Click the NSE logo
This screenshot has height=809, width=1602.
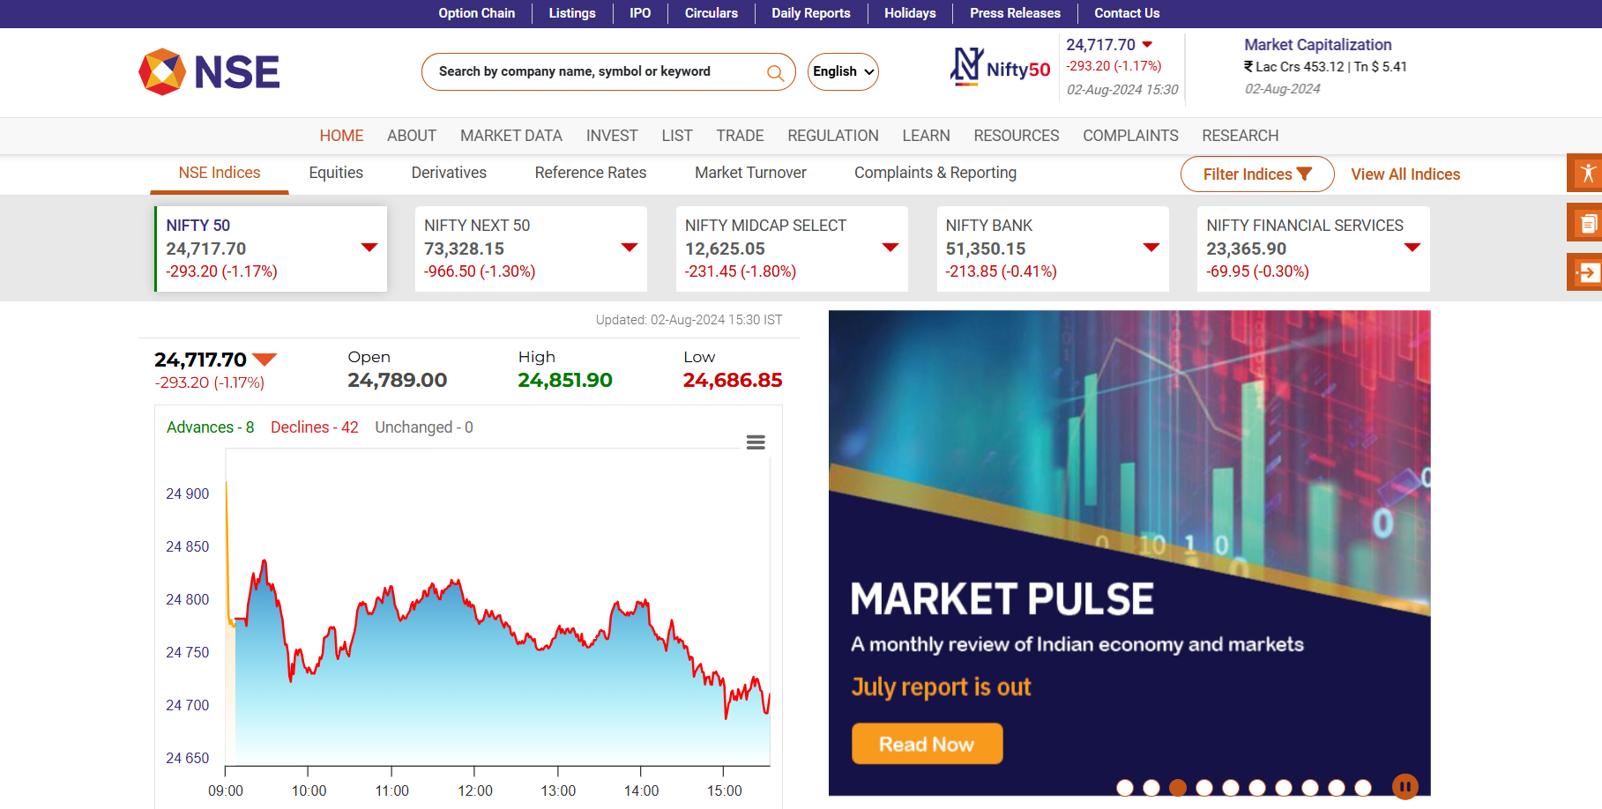(x=209, y=71)
